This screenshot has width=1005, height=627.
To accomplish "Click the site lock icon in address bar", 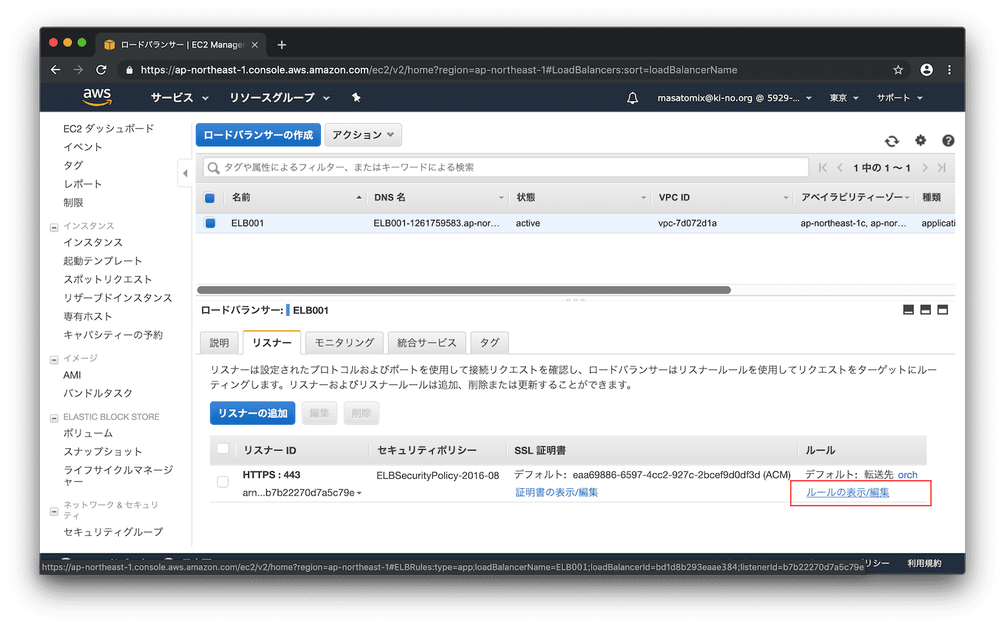I will click(130, 70).
